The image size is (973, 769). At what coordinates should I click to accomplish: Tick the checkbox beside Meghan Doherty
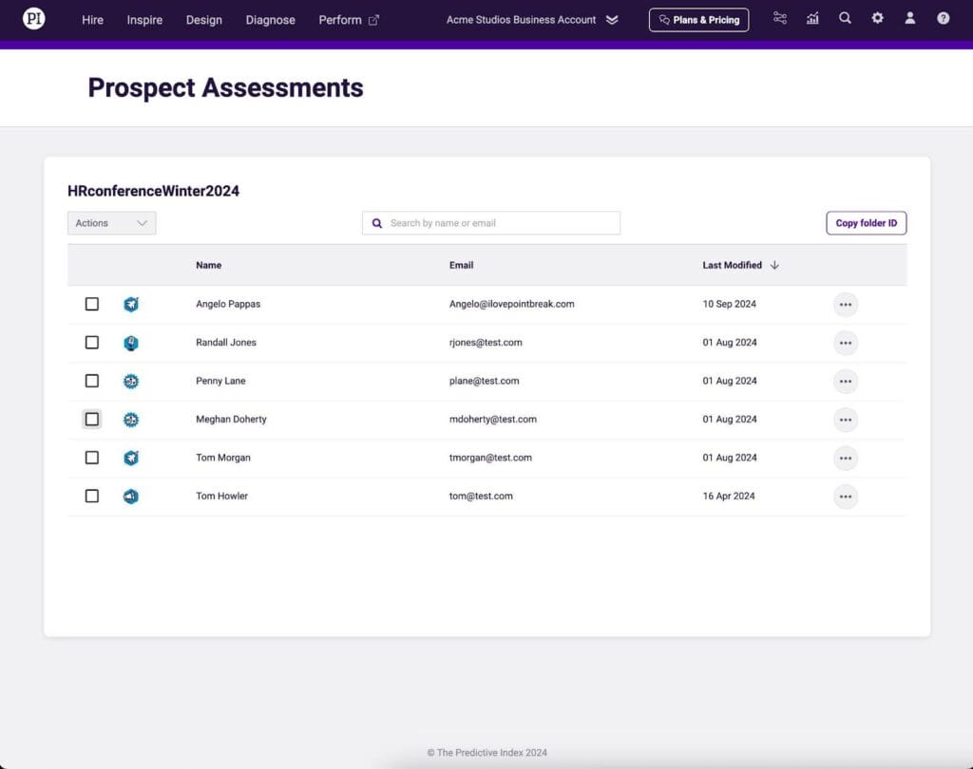92,419
